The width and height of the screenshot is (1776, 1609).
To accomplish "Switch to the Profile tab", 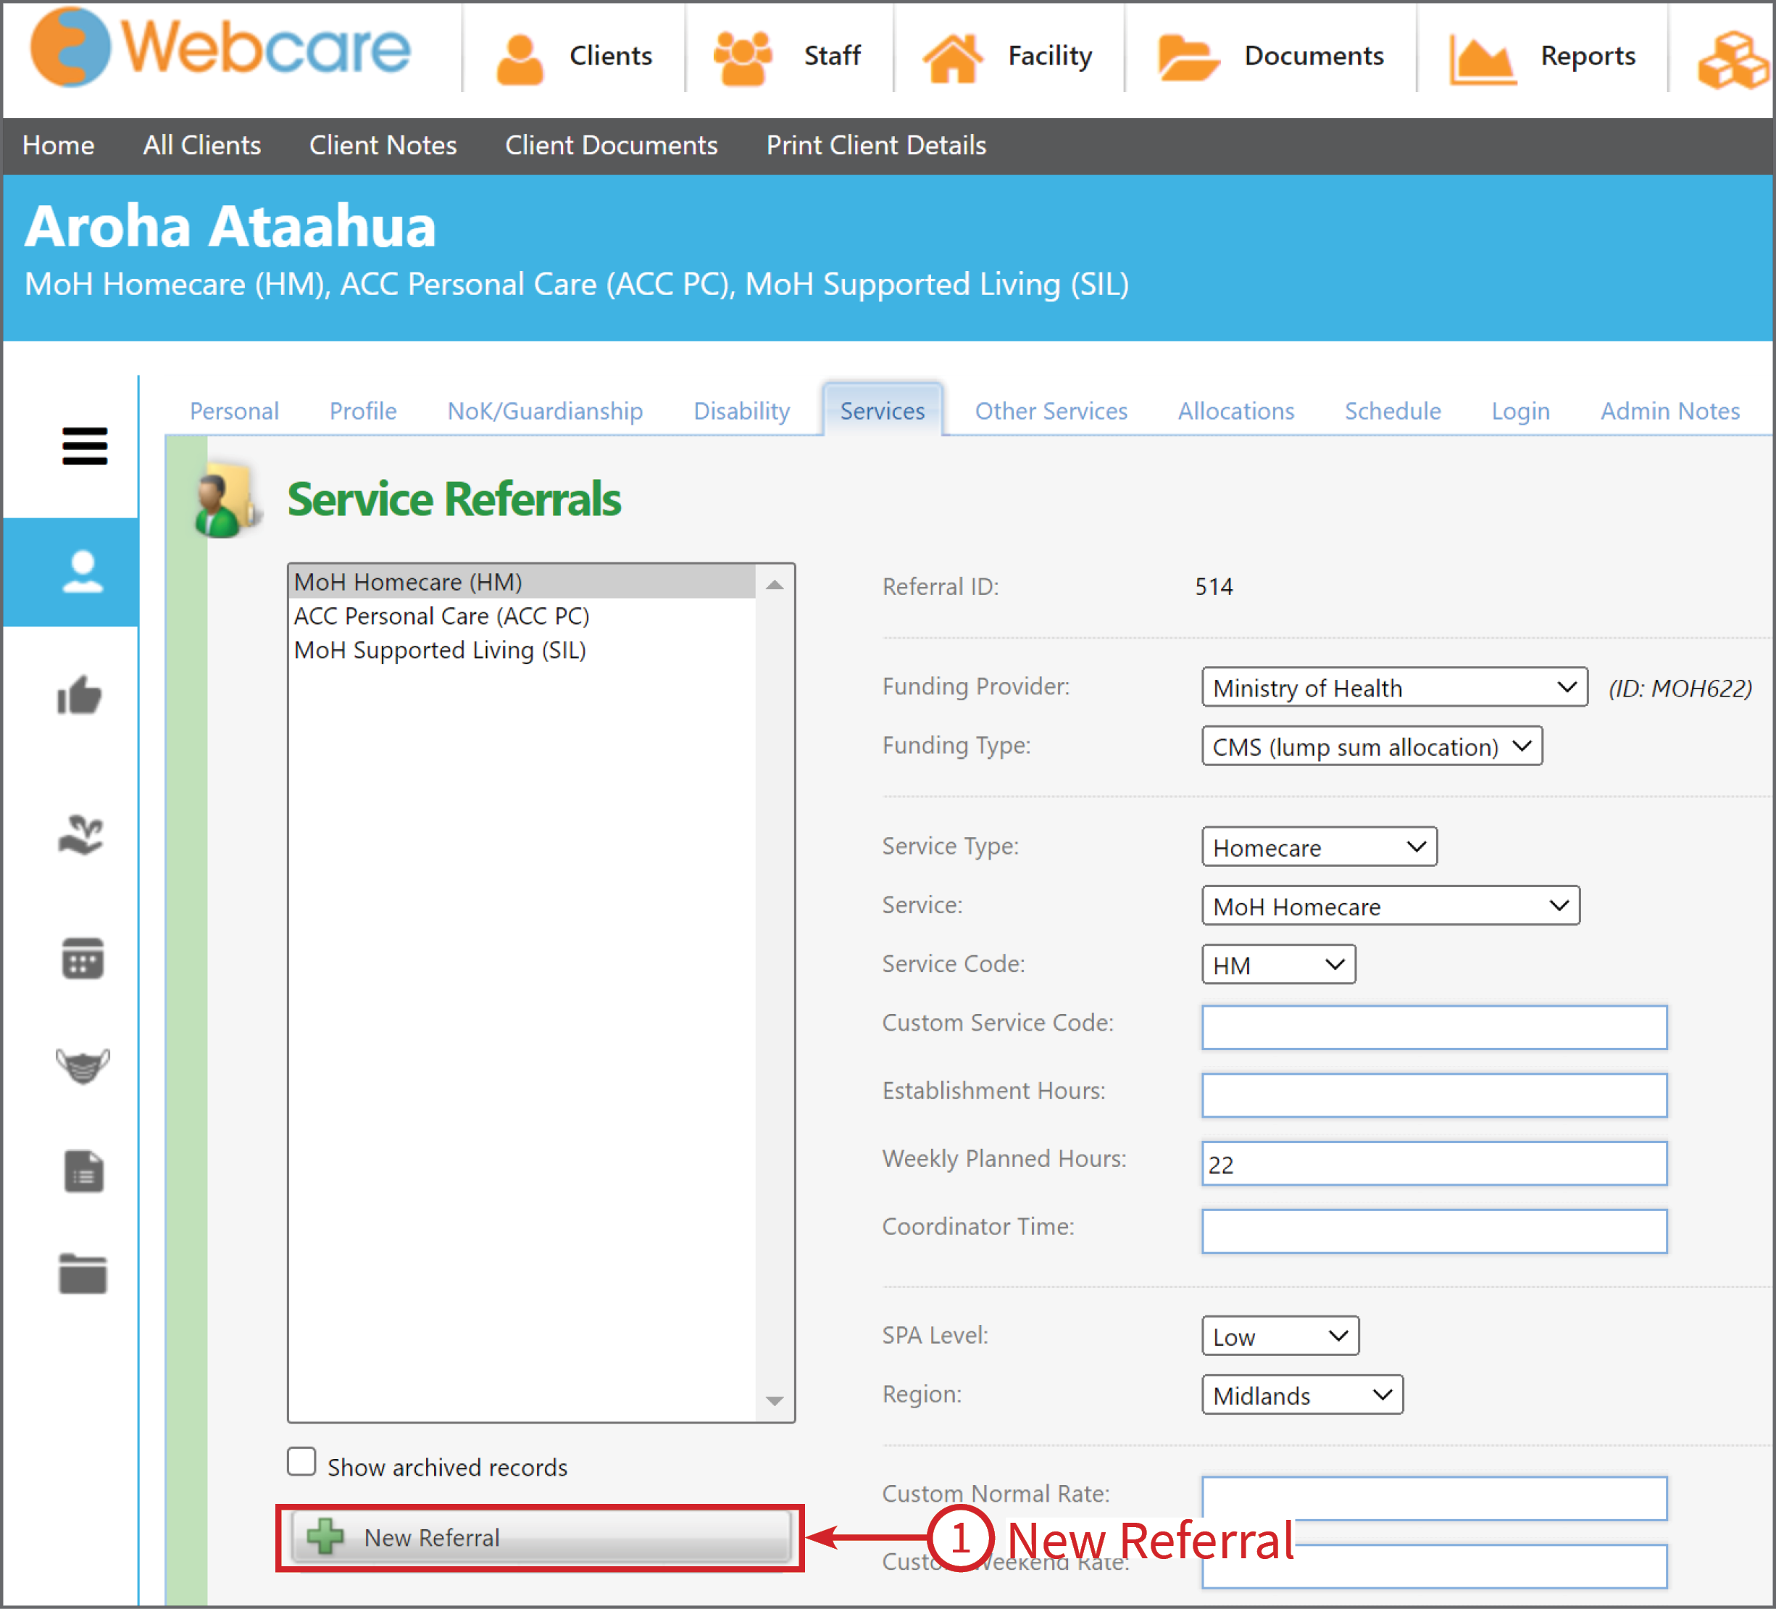I will (363, 411).
